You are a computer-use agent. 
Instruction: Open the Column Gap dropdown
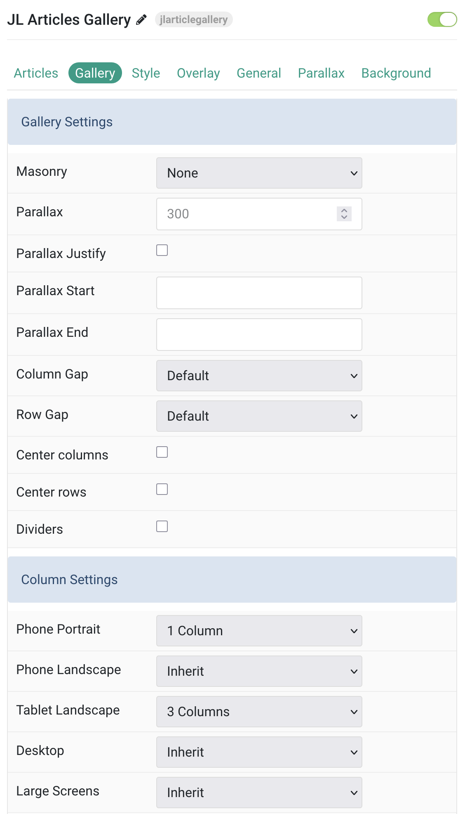click(259, 376)
